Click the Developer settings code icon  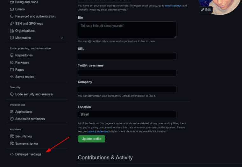[x=12, y=154]
